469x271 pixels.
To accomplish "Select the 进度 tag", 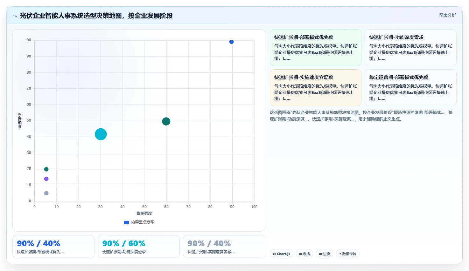I will click(325, 254).
